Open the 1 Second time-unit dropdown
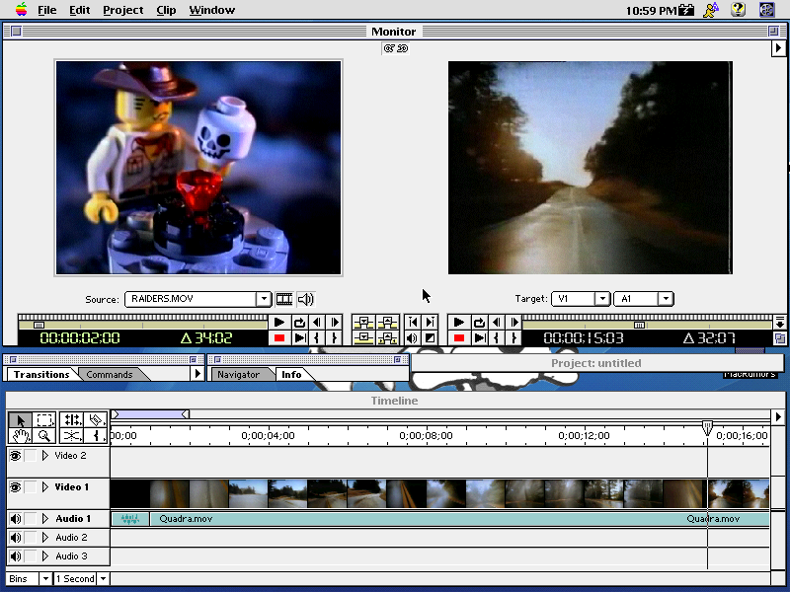 81,579
